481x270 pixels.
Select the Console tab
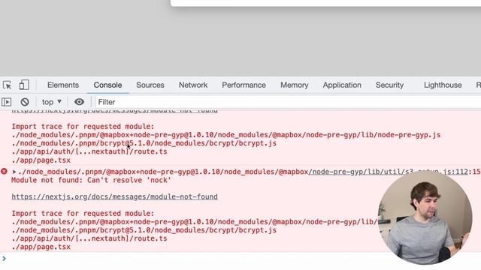coord(107,85)
